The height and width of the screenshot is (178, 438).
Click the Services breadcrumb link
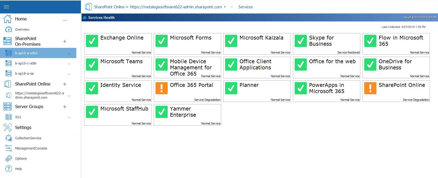[x=245, y=7]
